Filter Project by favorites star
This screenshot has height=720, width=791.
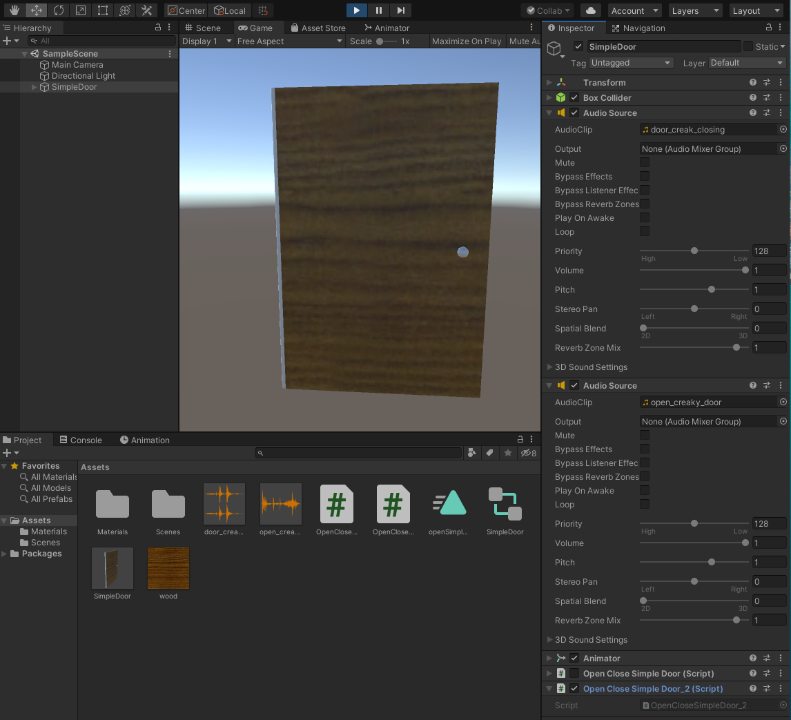coord(508,453)
